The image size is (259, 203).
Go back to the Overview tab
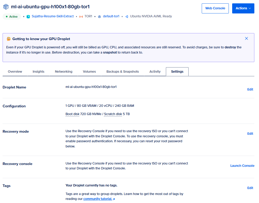[x=15, y=71]
